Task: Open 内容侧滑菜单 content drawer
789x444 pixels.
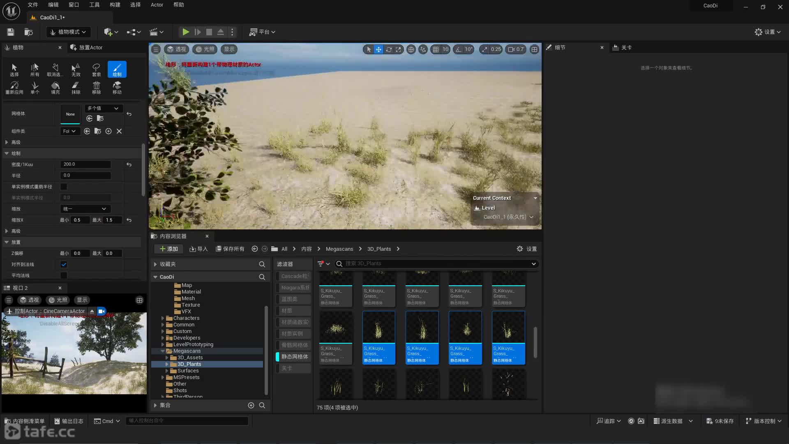Action: (25, 421)
